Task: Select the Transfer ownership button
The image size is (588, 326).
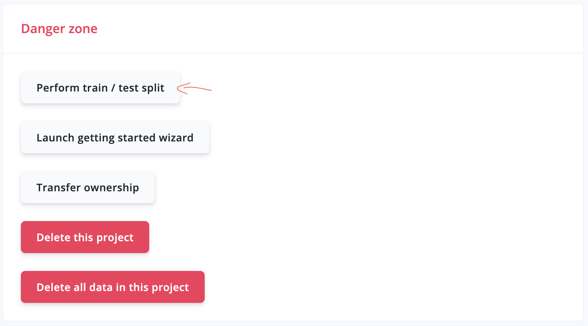Action: (88, 187)
